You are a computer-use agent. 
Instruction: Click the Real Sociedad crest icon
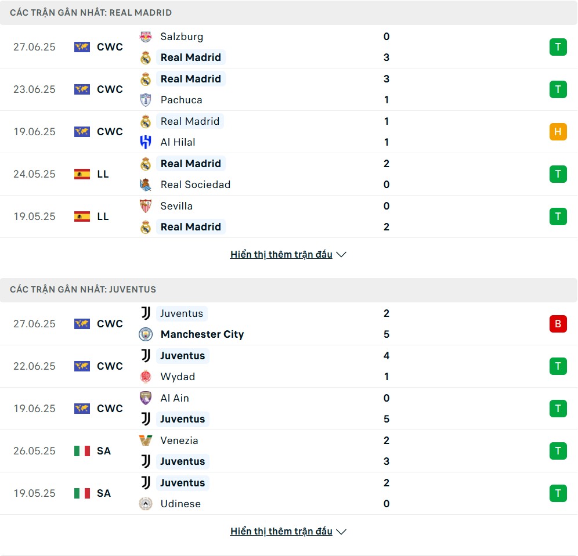coord(146,185)
